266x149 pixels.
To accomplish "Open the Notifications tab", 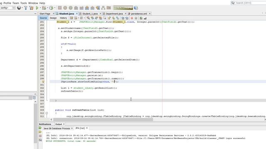I will pos(45,124).
